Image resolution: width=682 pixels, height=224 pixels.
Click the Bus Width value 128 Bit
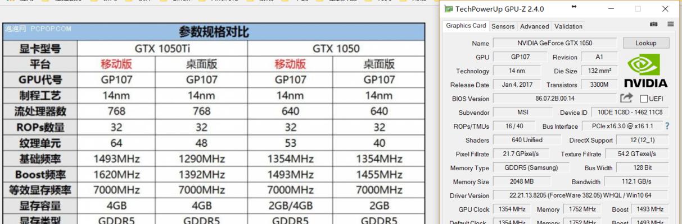642,167
